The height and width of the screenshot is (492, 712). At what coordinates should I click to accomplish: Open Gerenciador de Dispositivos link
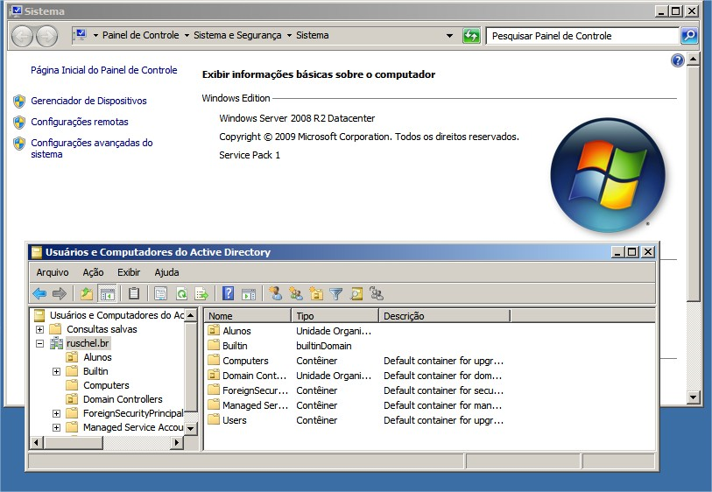(x=88, y=101)
